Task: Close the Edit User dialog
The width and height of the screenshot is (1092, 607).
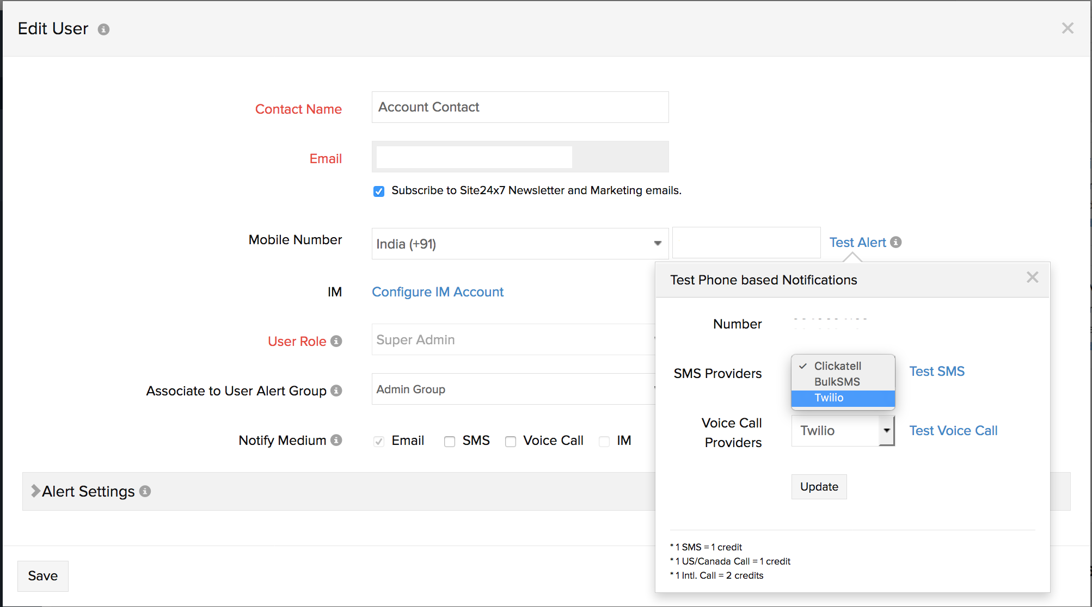Action: tap(1067, 28)
